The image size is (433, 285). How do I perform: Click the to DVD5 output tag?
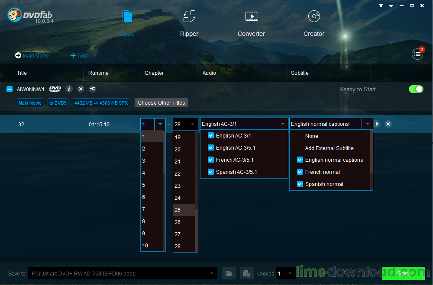[x=58, y=103]
